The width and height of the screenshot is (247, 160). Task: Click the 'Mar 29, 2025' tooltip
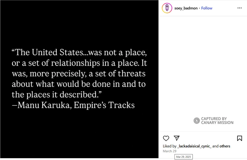tap(184, 157)
